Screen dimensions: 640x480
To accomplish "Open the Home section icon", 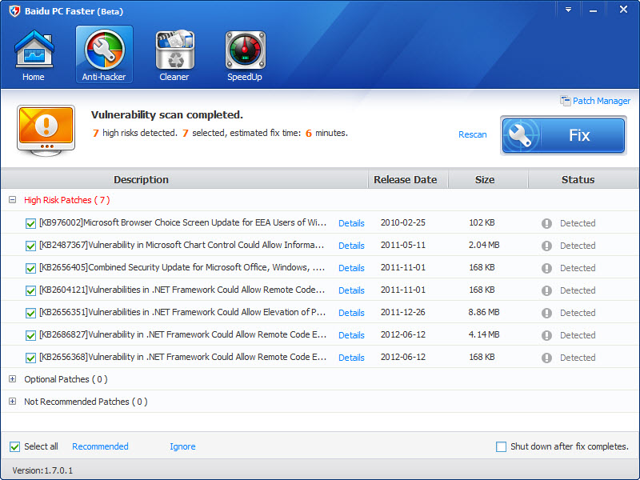I will point(34,49).
